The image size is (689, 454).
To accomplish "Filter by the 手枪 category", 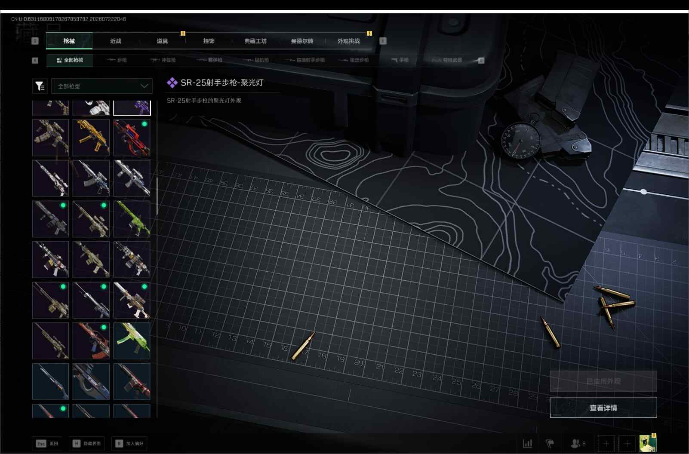I will 400,60.
